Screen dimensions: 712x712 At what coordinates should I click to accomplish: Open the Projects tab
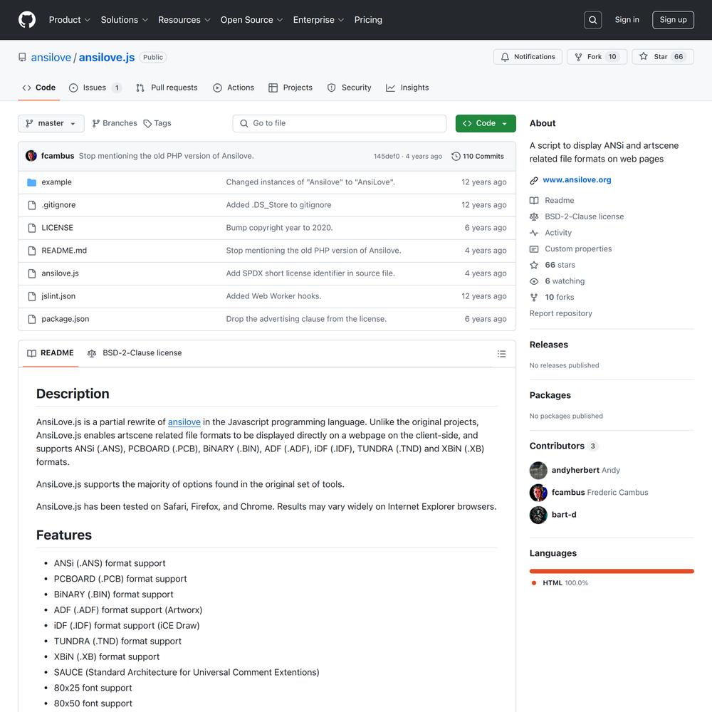pos(290,88)
